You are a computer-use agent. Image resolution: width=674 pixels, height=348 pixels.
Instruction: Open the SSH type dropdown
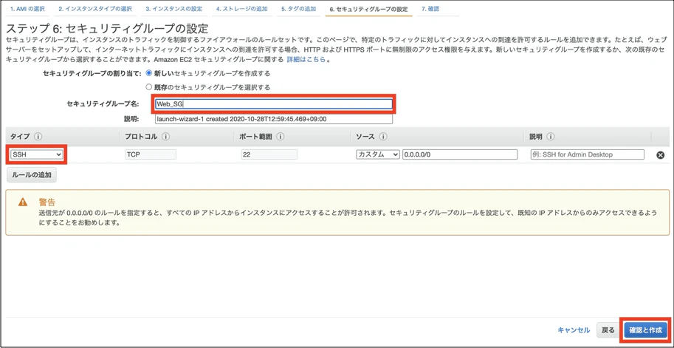pyautogui.click(x=37, y=154)
